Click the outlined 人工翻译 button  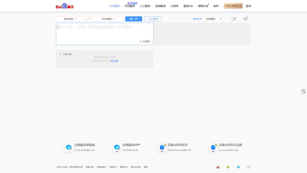(153, 19)
